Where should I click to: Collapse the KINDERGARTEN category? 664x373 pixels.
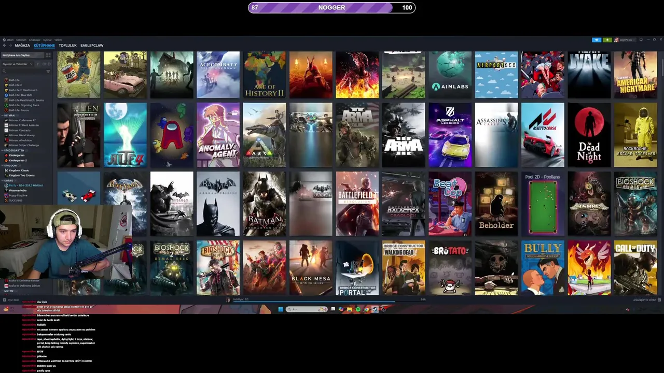pos(3,151)
